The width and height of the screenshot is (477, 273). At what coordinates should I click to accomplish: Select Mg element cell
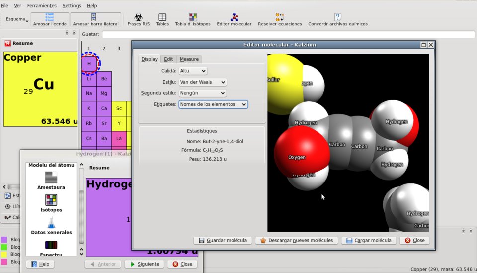(x=104, y=93)
